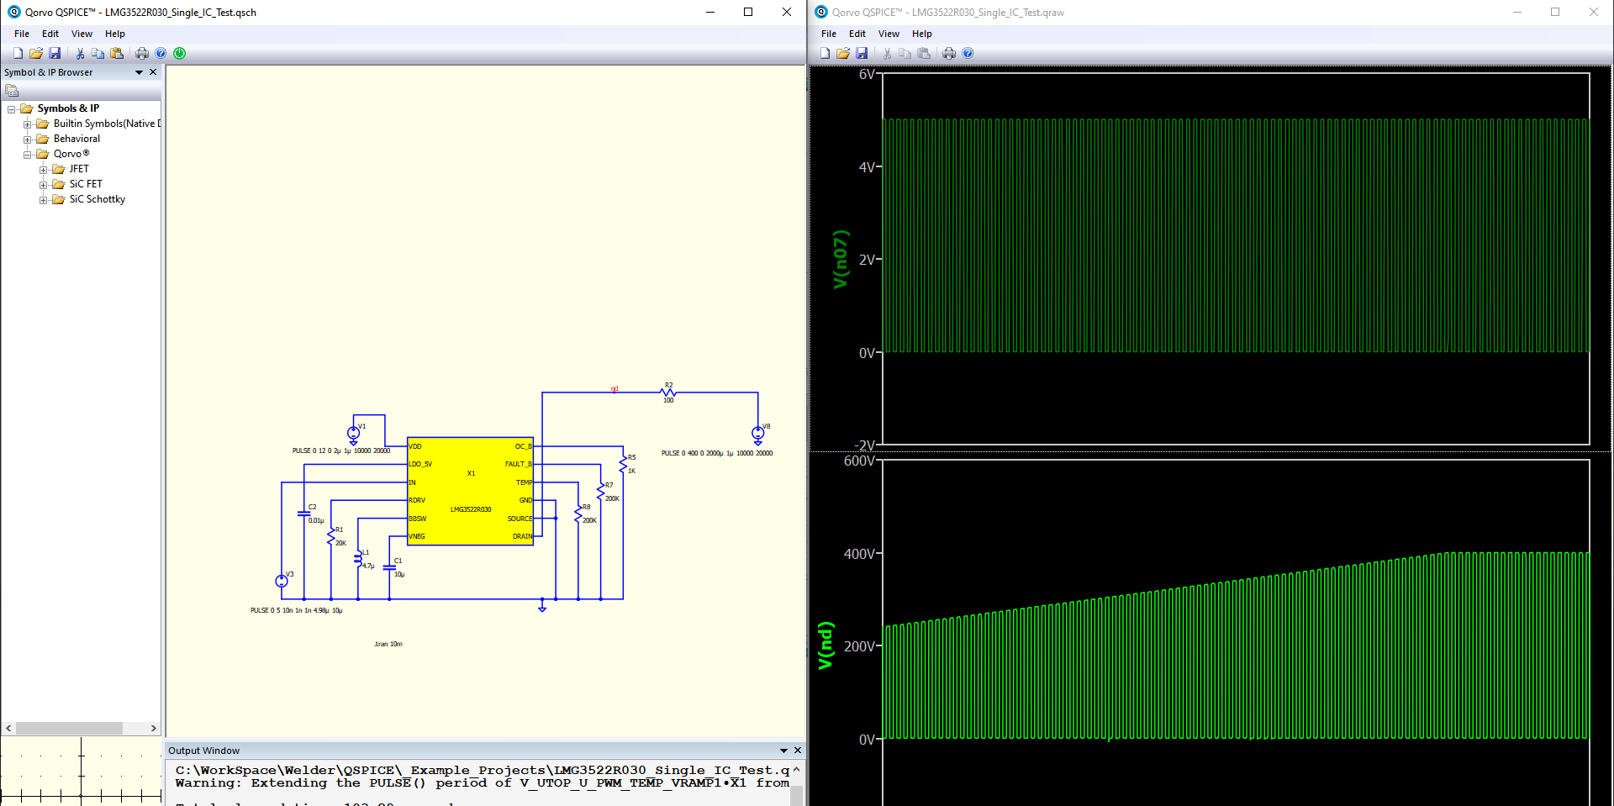The height and width of the screenshot is (806, 1614).
Task: Select voltage source V3 symbol in schematic
Action: (x=282, y=581)
